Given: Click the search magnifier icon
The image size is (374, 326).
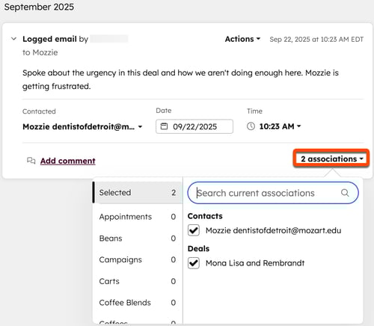Looking at the screenshot, I should click(345, 193).
